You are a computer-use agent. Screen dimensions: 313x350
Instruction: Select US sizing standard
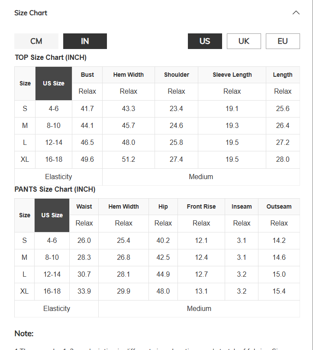(205, 41)
